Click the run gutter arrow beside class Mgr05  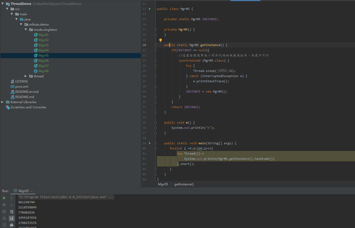[x=150, y=9]
